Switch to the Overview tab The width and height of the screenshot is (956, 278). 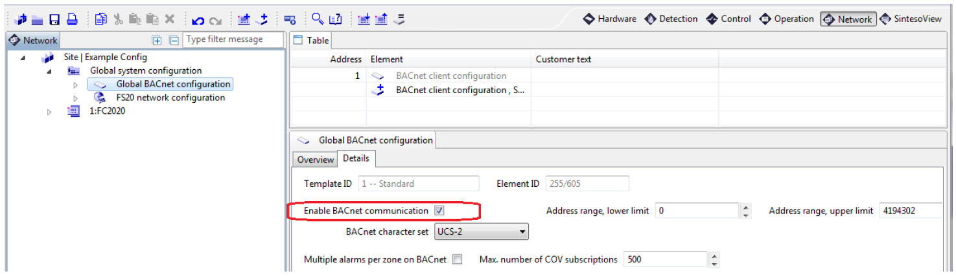[316, 159]
